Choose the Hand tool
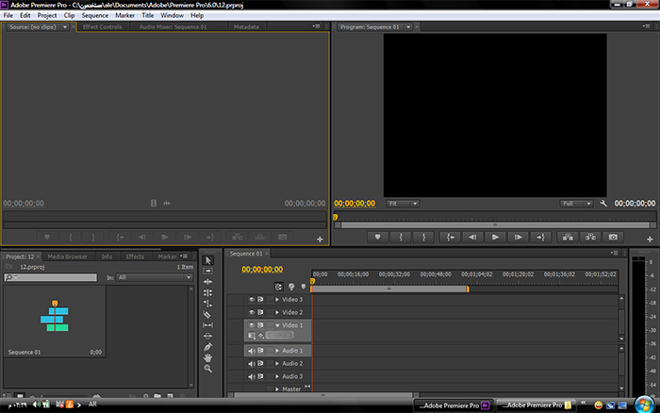 pyautogui.click(x=208, y=357)
